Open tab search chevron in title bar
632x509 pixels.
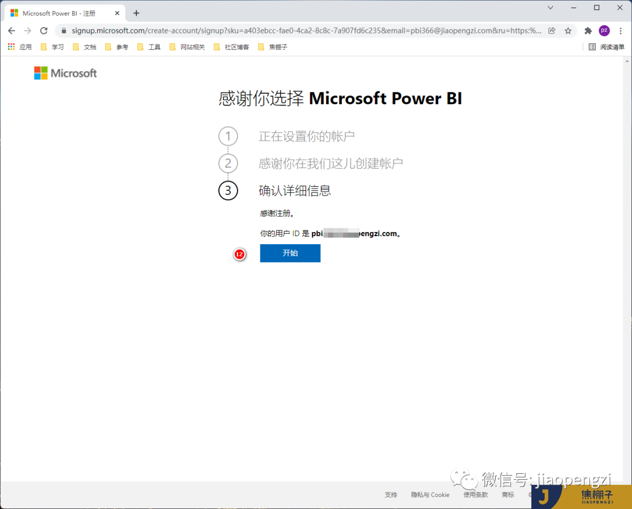point(550,8)
